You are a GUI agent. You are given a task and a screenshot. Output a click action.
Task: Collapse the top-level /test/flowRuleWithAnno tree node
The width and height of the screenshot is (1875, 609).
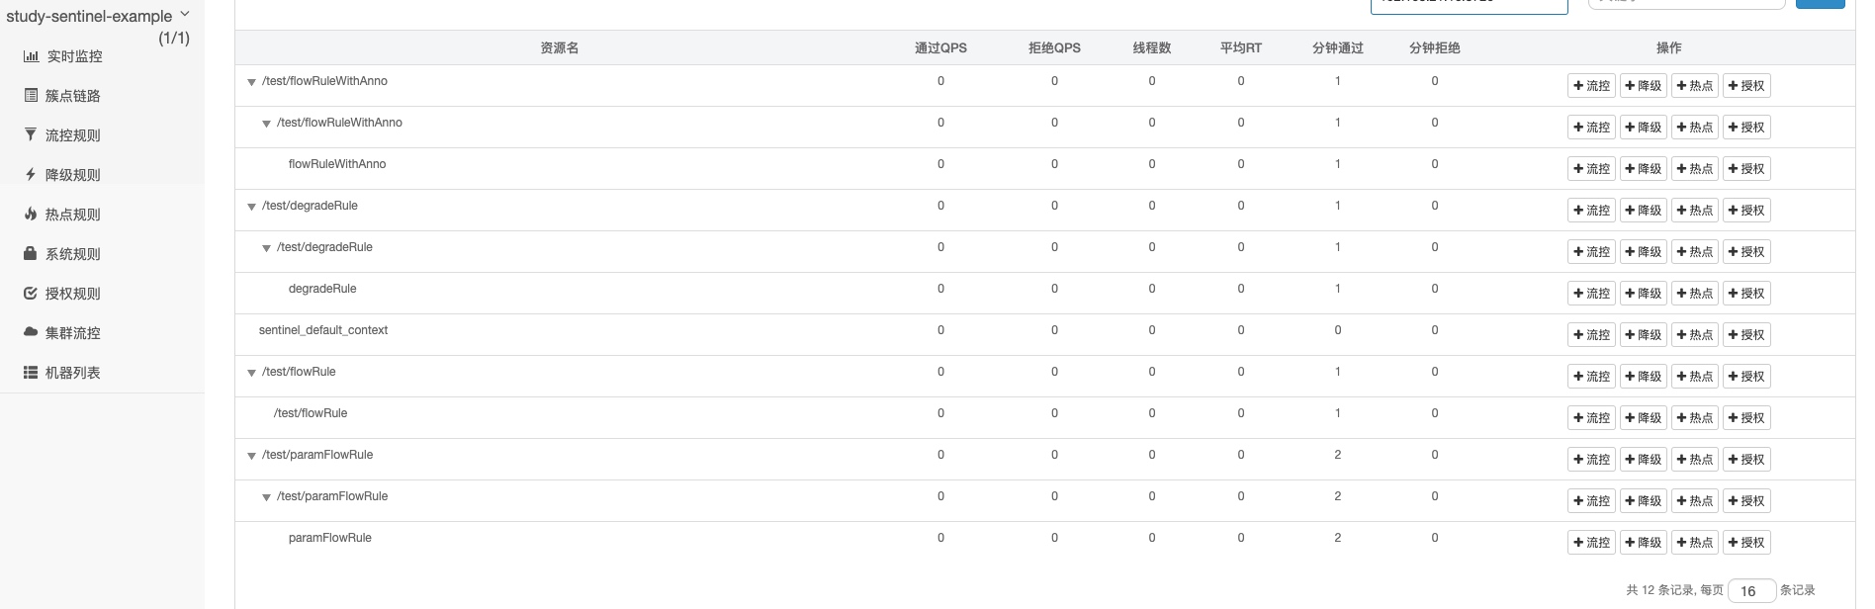pos(251,82)
